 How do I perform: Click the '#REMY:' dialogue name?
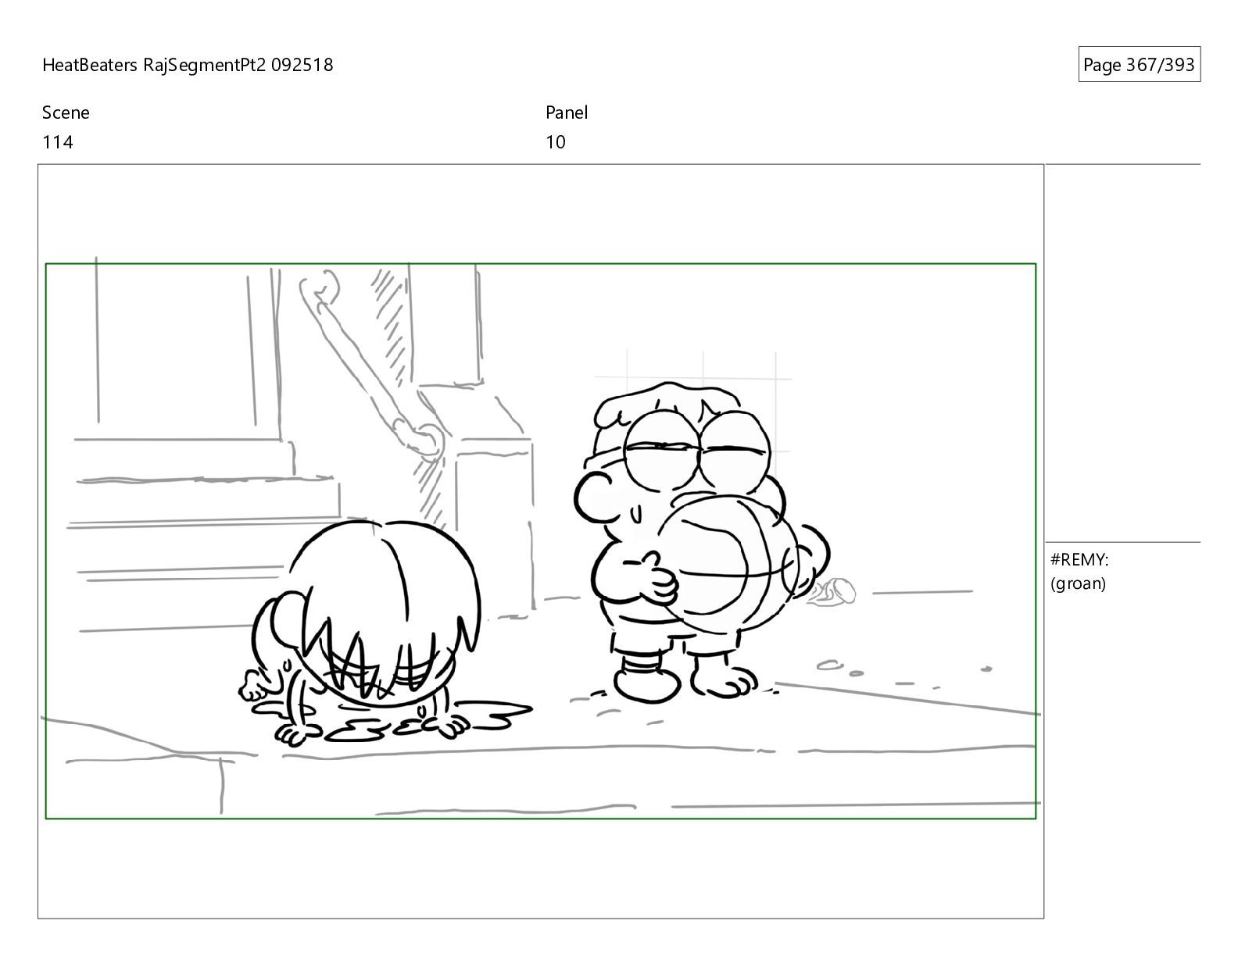pos(1079,559)
